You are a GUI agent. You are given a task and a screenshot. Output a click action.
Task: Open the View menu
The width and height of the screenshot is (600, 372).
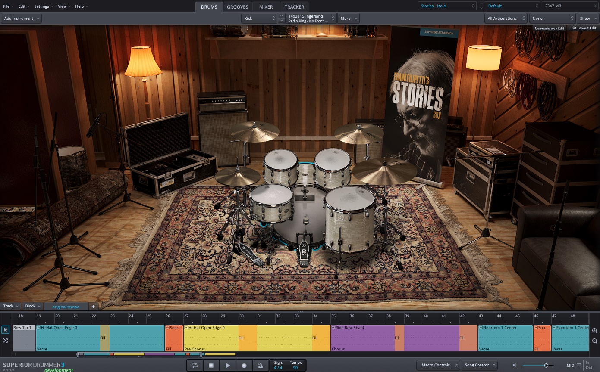65,6
